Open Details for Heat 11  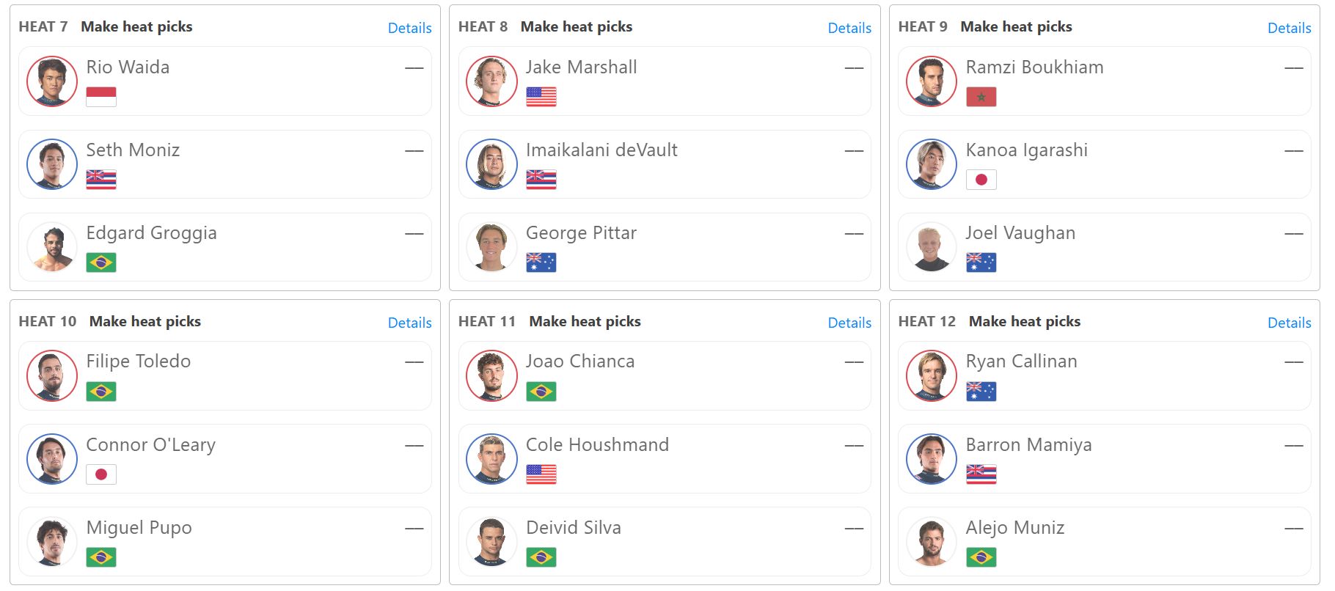point(849,323)
